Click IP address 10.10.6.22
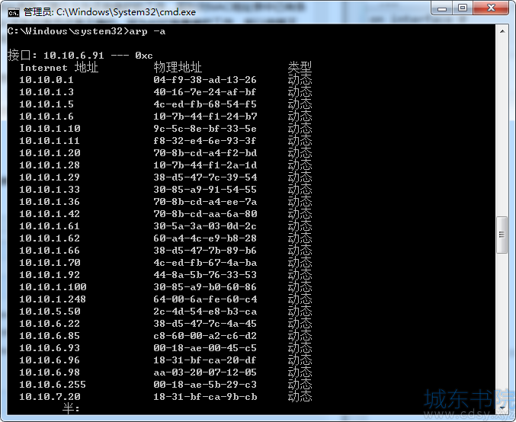 (x=50, y=323)
